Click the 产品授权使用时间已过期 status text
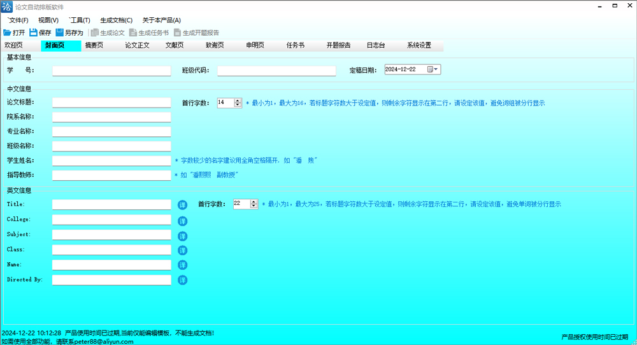This screenshot has width=637, height=345. click(595, 337)
